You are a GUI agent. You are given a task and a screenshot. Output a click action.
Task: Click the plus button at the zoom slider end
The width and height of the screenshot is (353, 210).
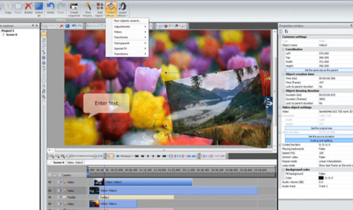click(x=95, y=156)
